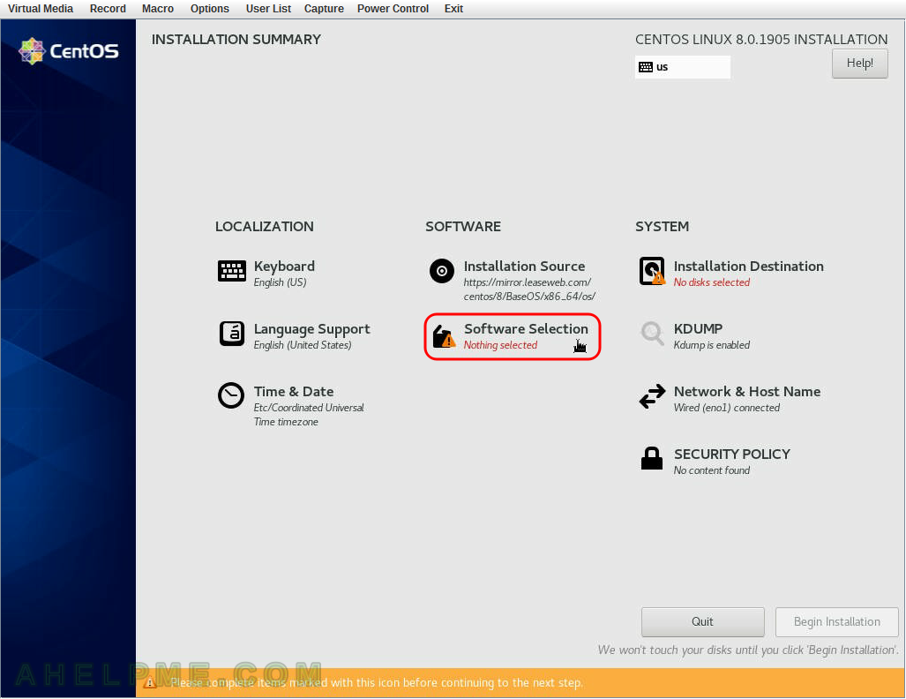The image size is (906, 699).
Task: Click the 'English (US)' keyboard text
Action: tap(281, 282)
